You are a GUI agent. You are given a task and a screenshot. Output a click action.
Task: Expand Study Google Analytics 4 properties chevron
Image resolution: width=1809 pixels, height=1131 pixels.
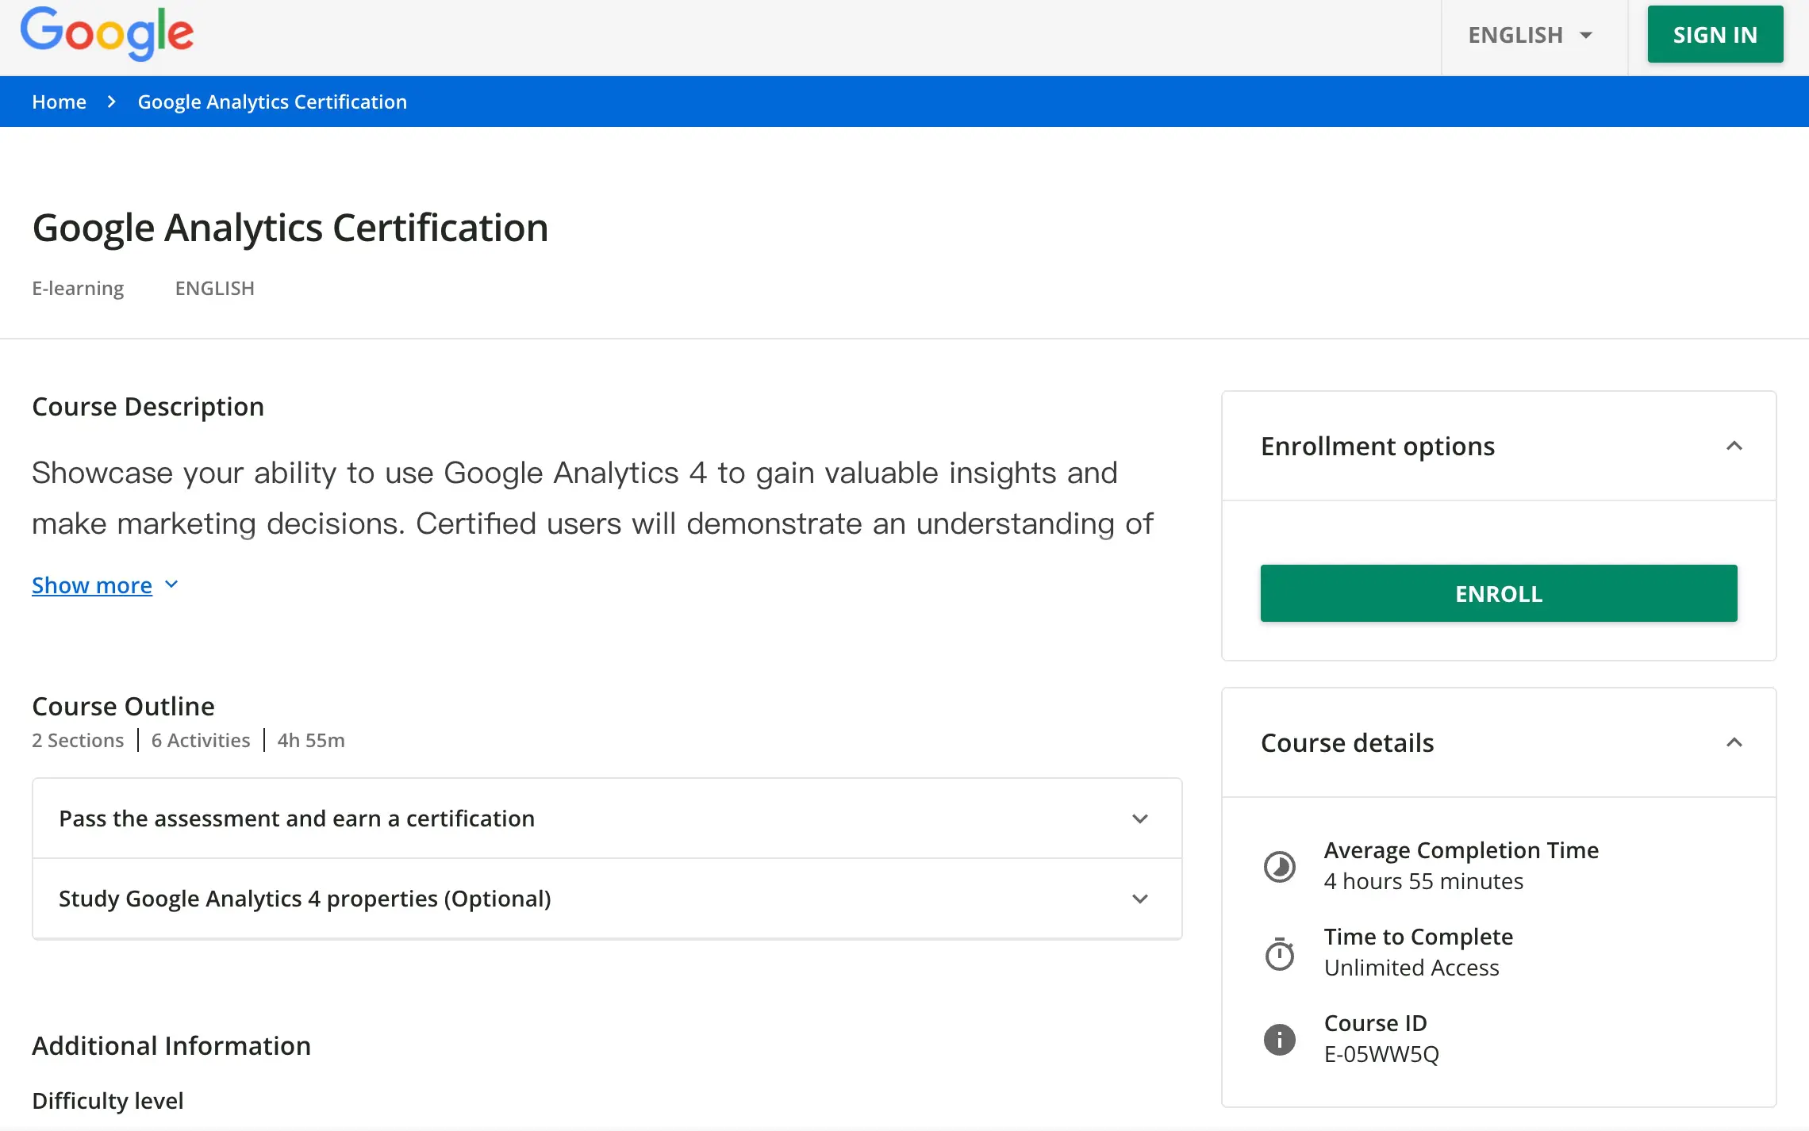(1140, 899)
